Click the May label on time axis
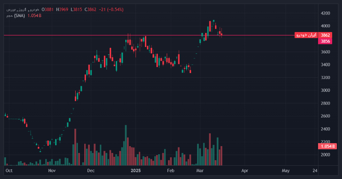 [x=286, y=170]
